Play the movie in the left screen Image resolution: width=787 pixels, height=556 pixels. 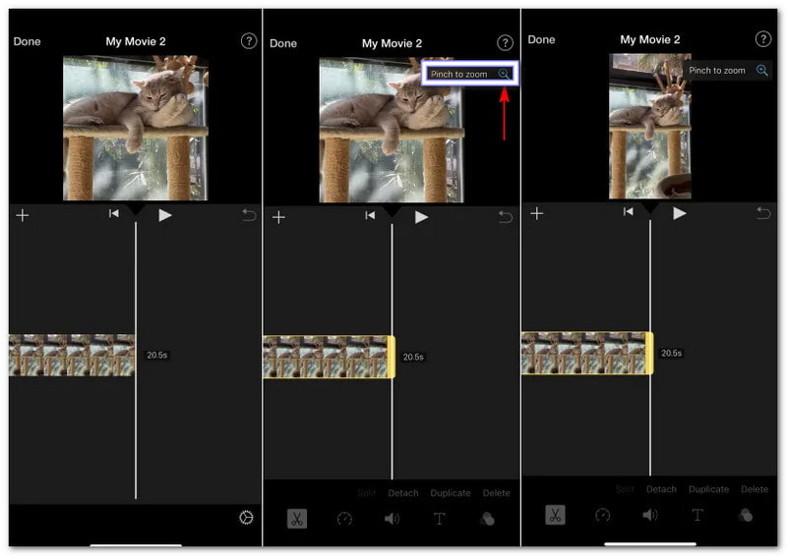(x=165, y=216)
